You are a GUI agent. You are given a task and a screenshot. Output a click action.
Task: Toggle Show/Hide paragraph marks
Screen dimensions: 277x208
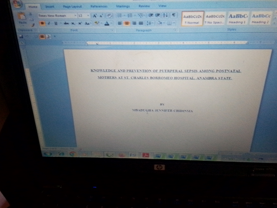(x=173, y=15)
